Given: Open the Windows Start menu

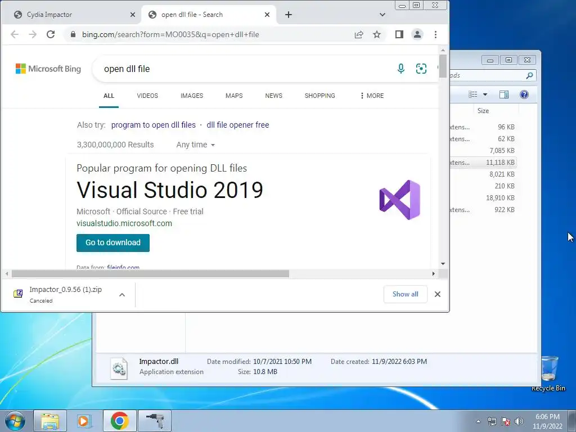Looking at the screenshot, I should pyautogui.click(x=15, y=421).
